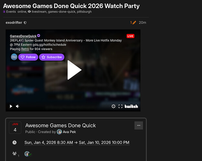Open the event three-dots options menu

(x=139, y=126)
